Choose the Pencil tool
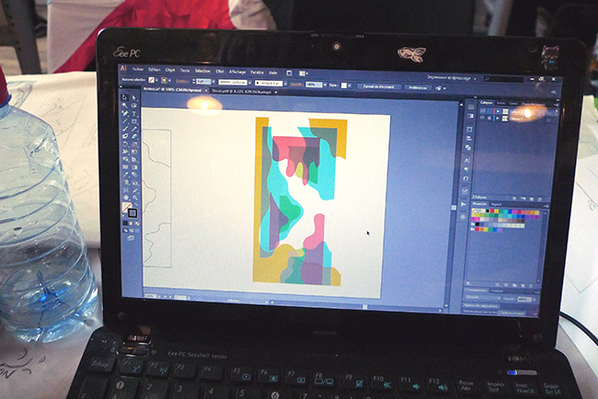Viewport: 598px width, 399px height. pyautogui.click(x=134, y=129)
